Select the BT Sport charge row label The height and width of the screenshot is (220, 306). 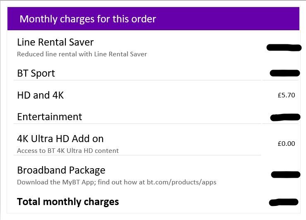coord(36,73)
